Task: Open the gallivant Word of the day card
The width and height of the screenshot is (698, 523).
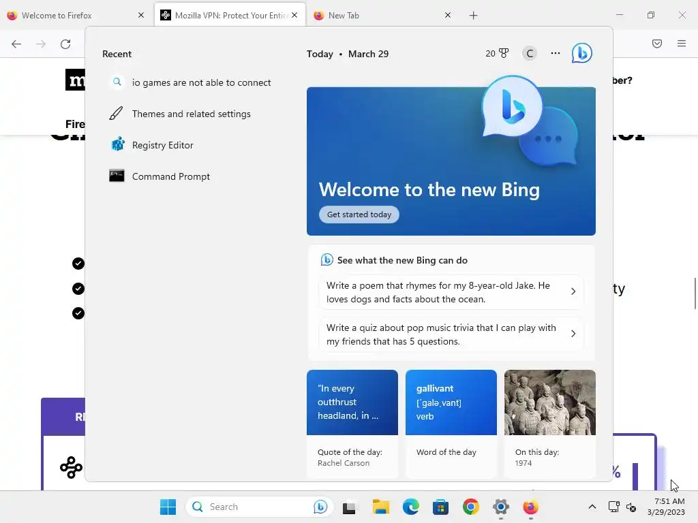Action: pyautogui.click(x=451, y=424)
